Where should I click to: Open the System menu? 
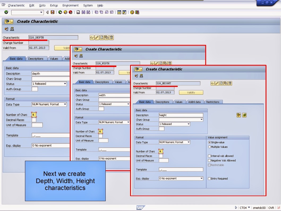tap(88, 5)
